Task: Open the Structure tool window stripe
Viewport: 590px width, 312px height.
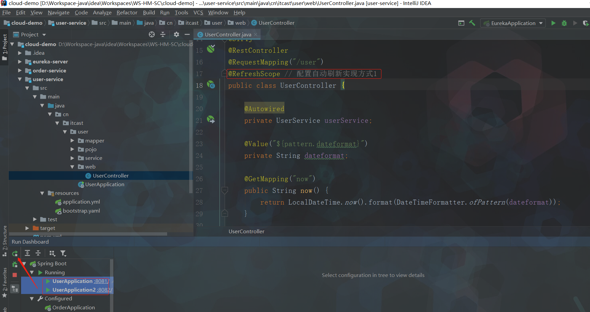Action: [4, 240]
